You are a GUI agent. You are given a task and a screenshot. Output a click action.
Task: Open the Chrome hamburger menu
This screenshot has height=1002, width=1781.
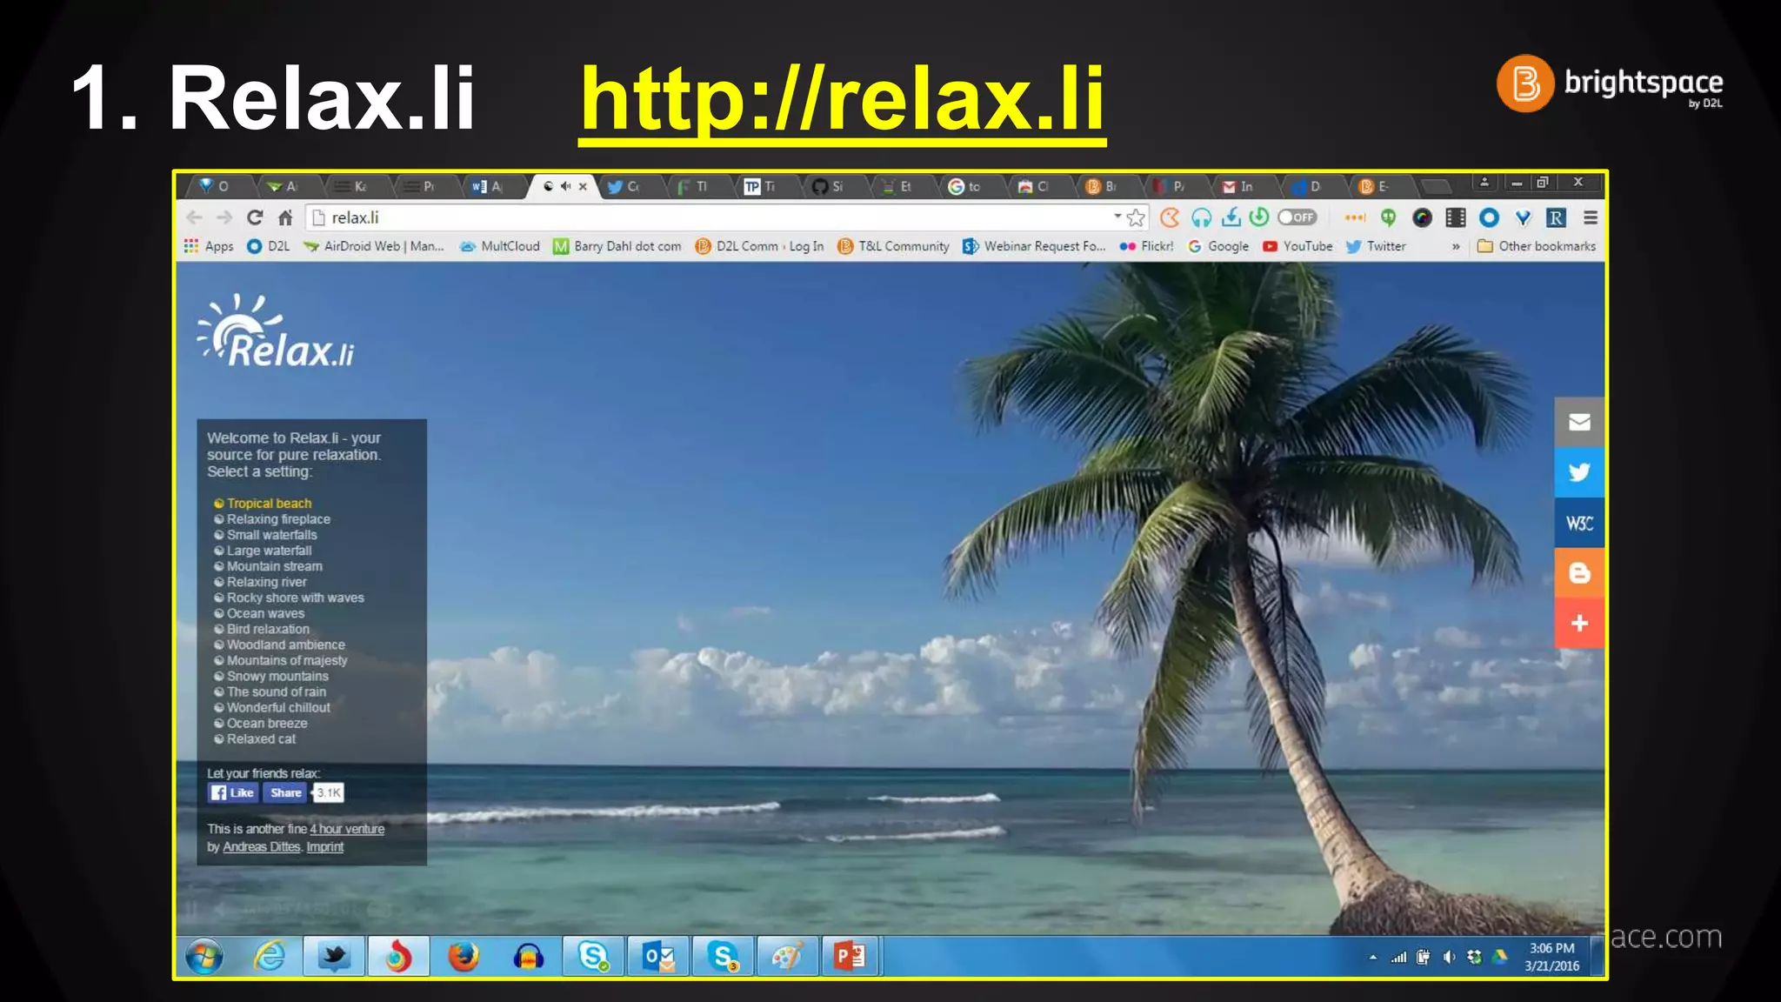tap(1591, 217)
